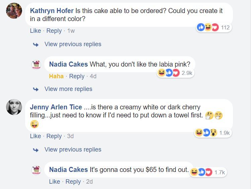Open the Kathryn Hofer name link
Viewport: 251px width, 189px height.
(x=52, y=11)
